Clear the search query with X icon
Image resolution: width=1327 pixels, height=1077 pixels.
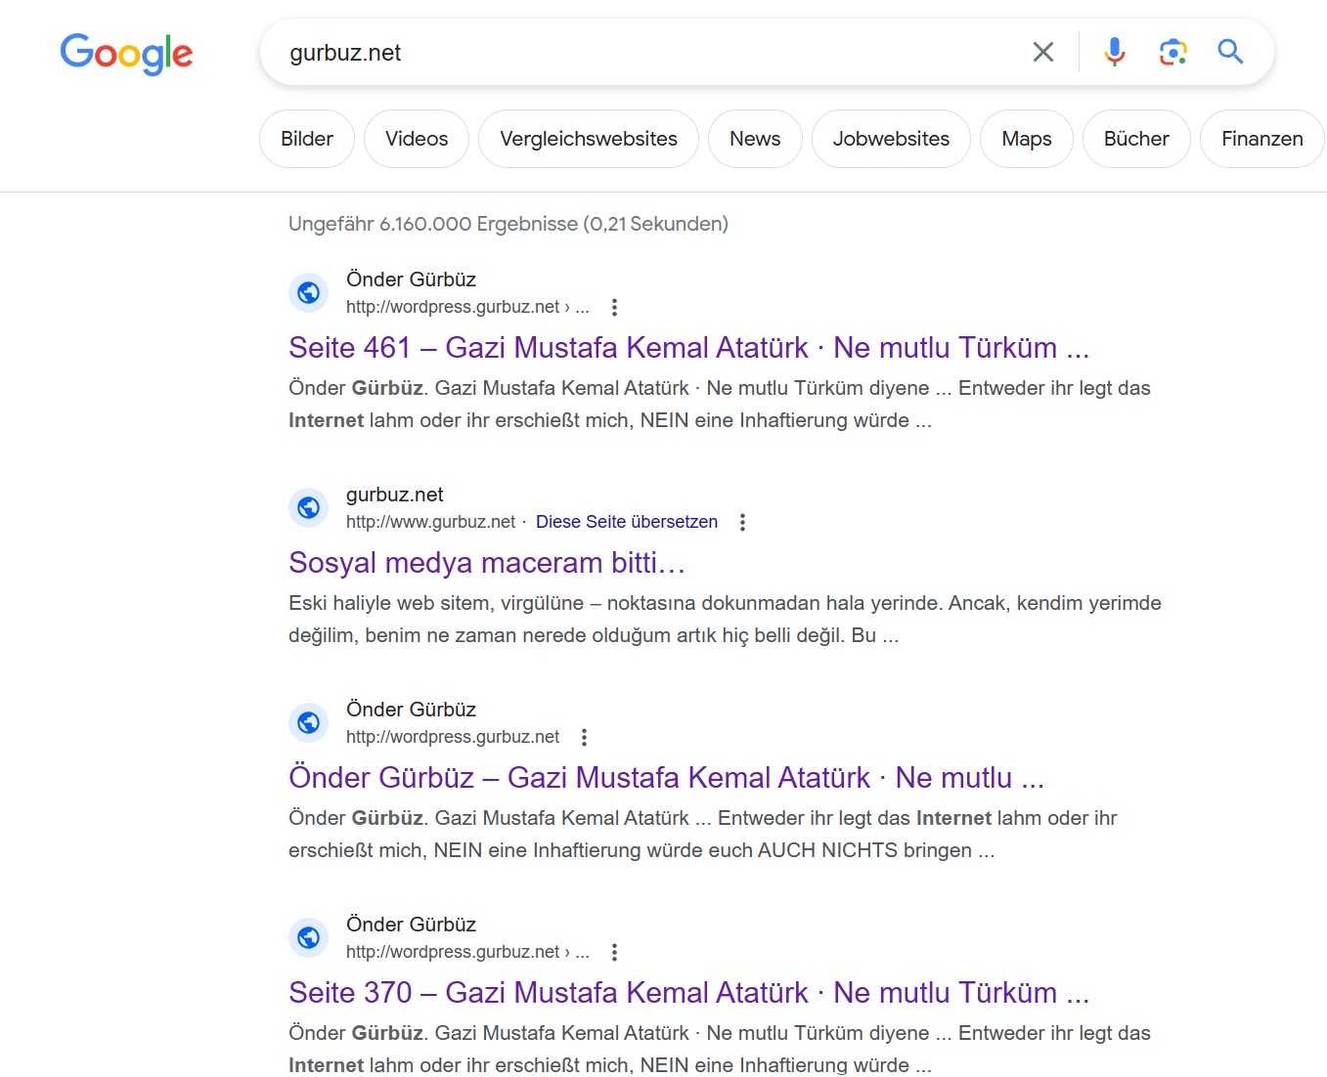coord(1043,52)
